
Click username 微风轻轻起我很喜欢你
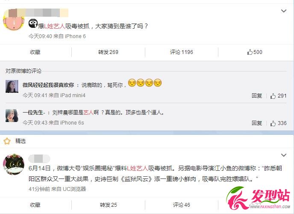(48, 85)
